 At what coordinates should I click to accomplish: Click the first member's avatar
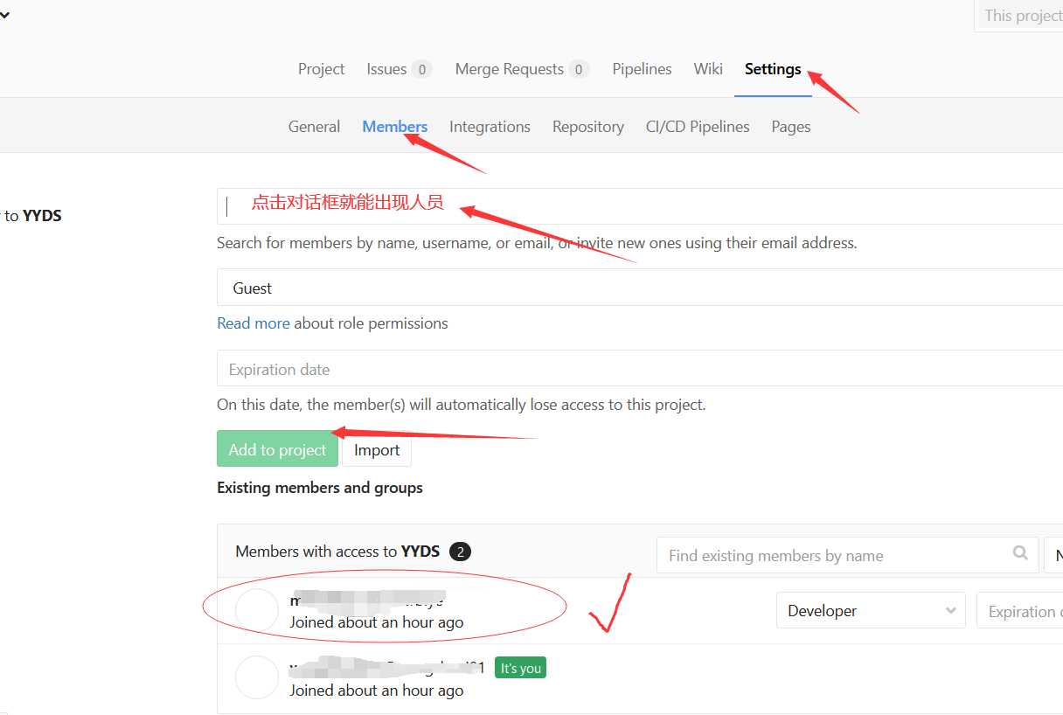(257, 610)
